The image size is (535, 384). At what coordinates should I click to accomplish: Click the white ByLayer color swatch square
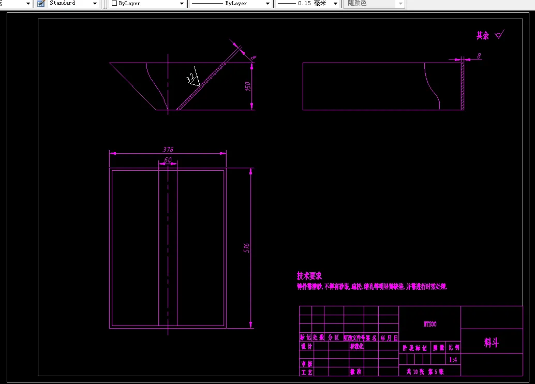(114, 3)
